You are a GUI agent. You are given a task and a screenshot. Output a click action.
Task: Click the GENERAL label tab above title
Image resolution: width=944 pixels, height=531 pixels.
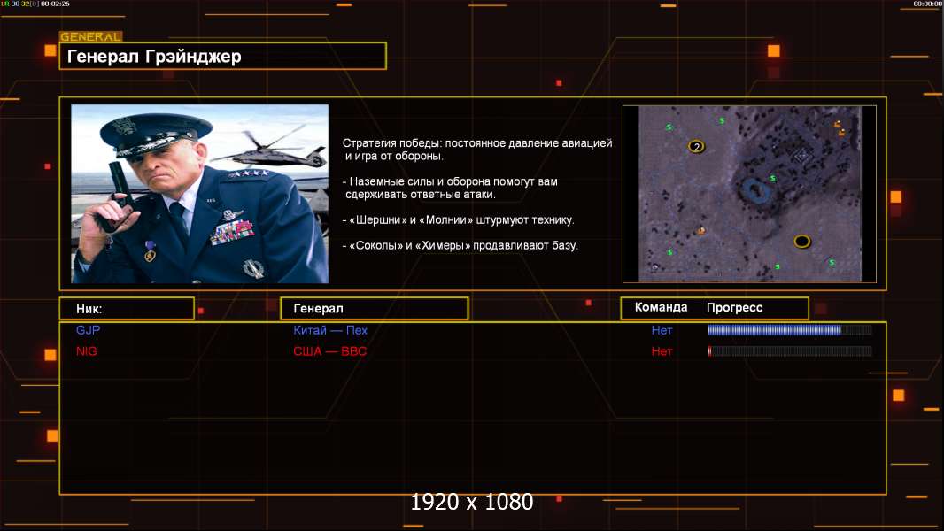pos(90,37)
